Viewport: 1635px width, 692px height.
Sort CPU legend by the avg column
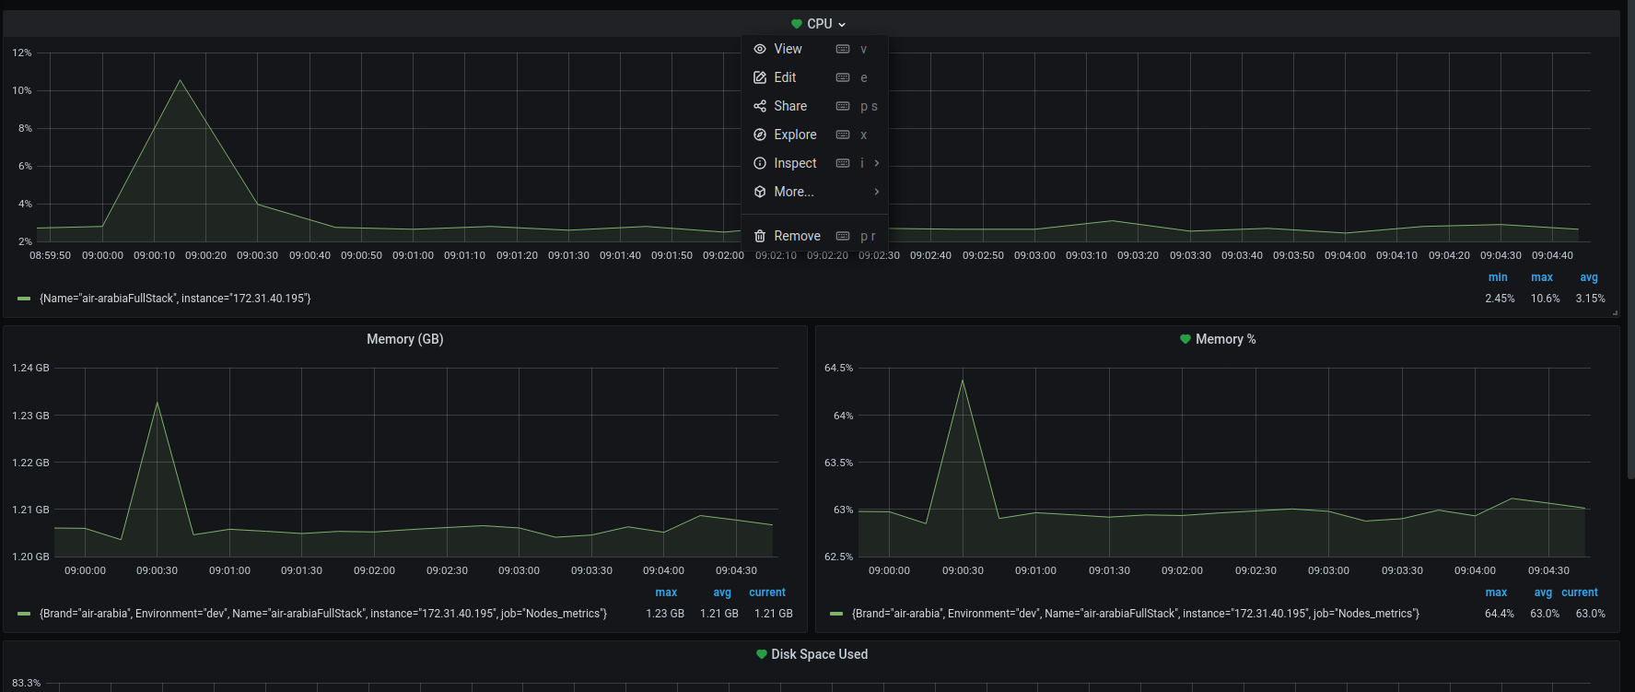coord(1589,277)
